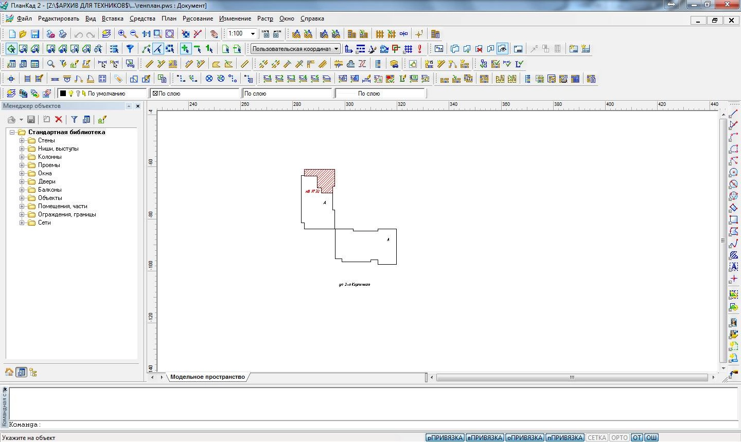The height and width of the screenshot is (442, 741).
Task: Open the По умолчанию layer dropdown
Action: click(102, 94)
